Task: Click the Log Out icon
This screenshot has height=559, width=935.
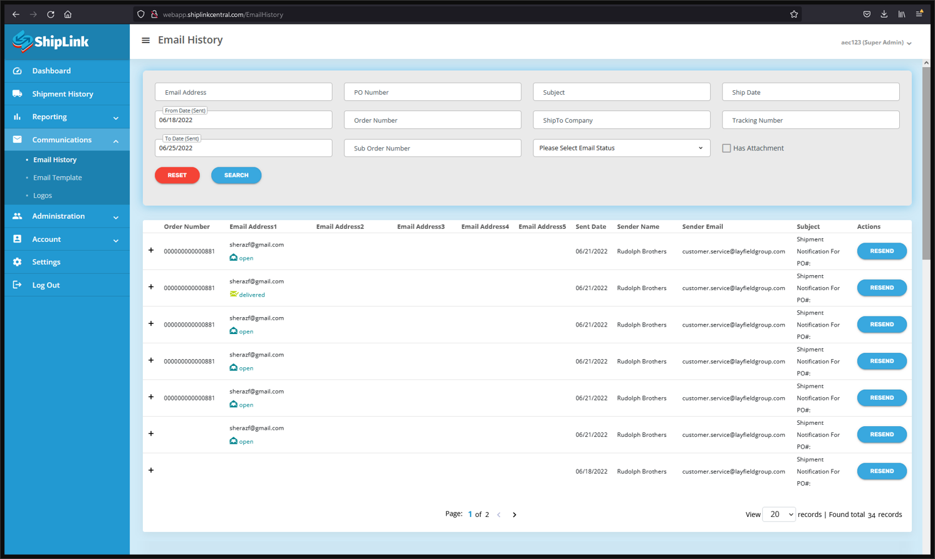Action: (18, 285)
